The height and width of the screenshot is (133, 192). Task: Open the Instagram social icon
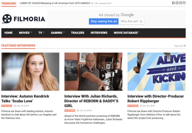coord(184,3)
